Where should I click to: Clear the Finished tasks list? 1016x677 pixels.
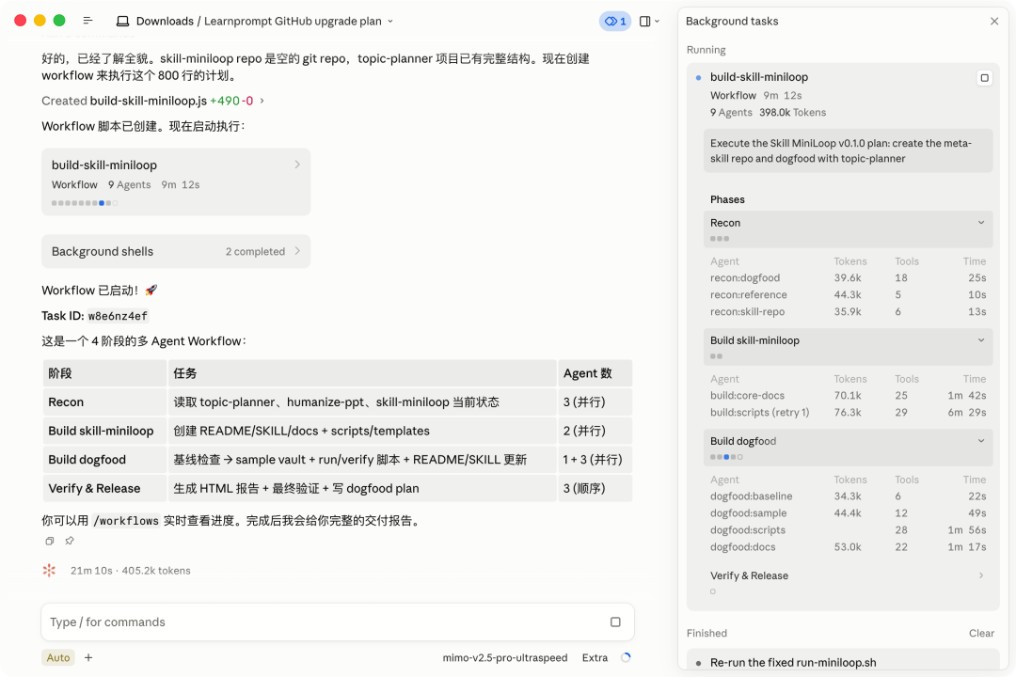[x=981, y=633]
